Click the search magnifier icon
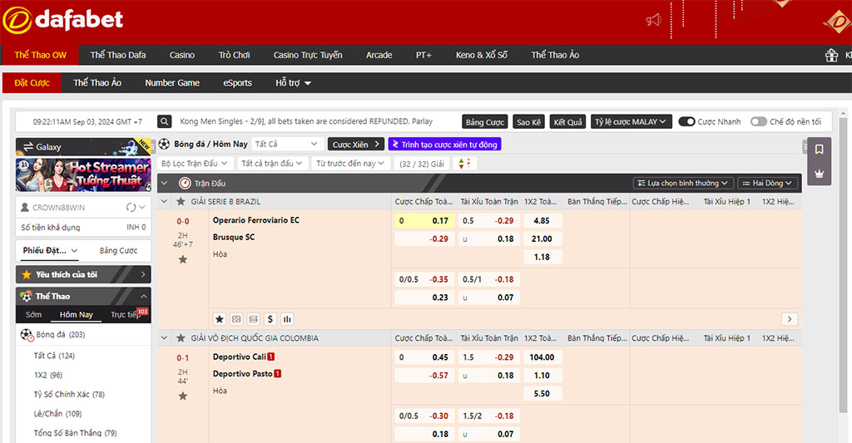Image resolution: width=852 pixels, height=443 pixels. click(165, 121)
